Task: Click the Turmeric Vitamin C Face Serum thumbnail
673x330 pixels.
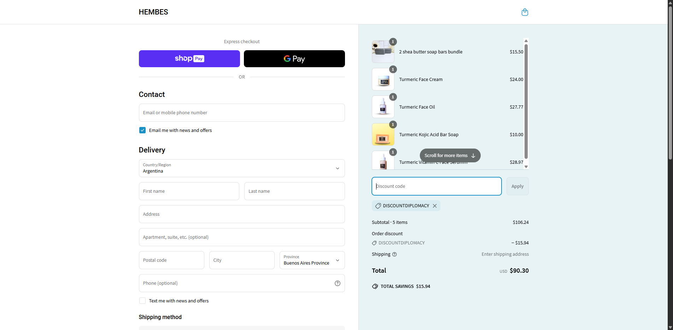Action: click(x=383, y=160)
